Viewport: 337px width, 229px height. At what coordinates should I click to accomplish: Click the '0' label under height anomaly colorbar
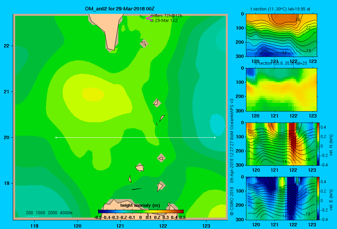pyautogui.click(x=140, y=218)
